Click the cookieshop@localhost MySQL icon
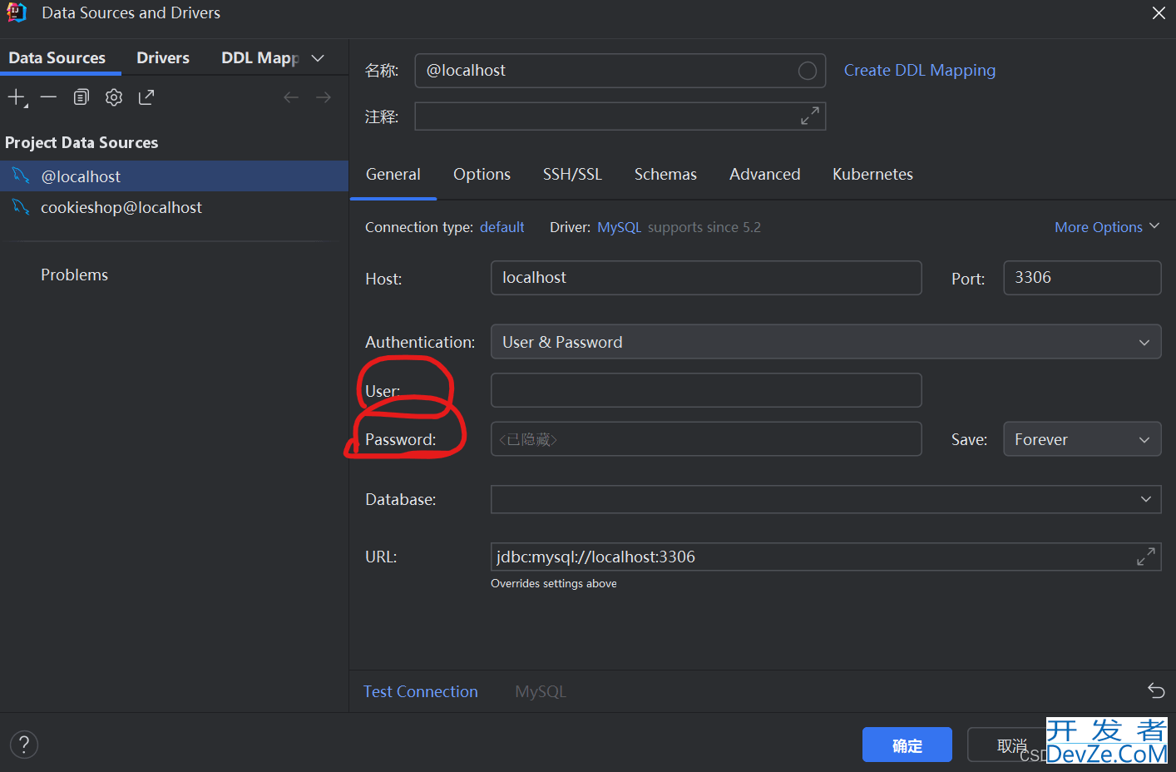 pyautogui.click(x=21, y=206)
